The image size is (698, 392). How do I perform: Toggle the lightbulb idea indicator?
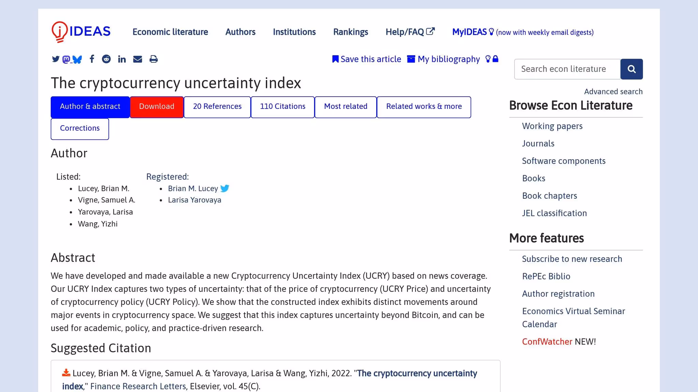pos(487,59)
